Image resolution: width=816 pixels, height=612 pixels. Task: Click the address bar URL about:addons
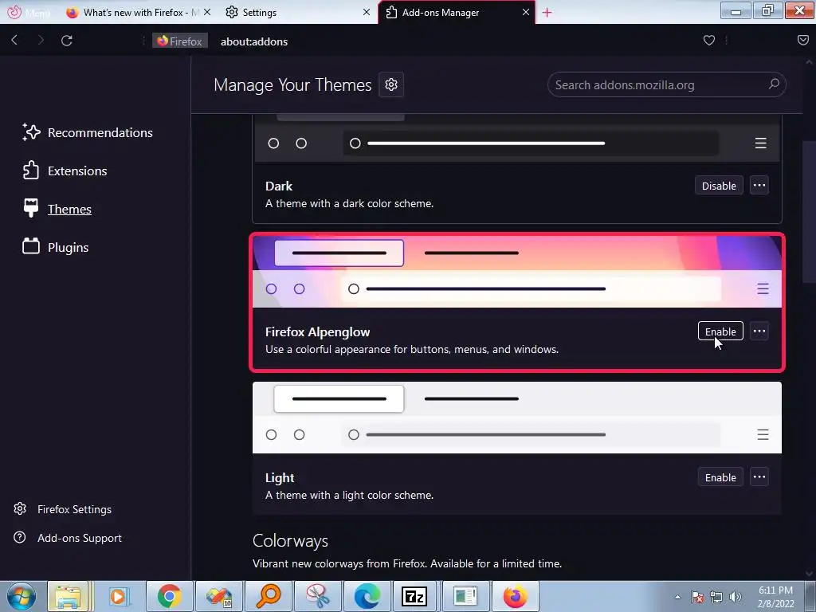tap(254, 41)
